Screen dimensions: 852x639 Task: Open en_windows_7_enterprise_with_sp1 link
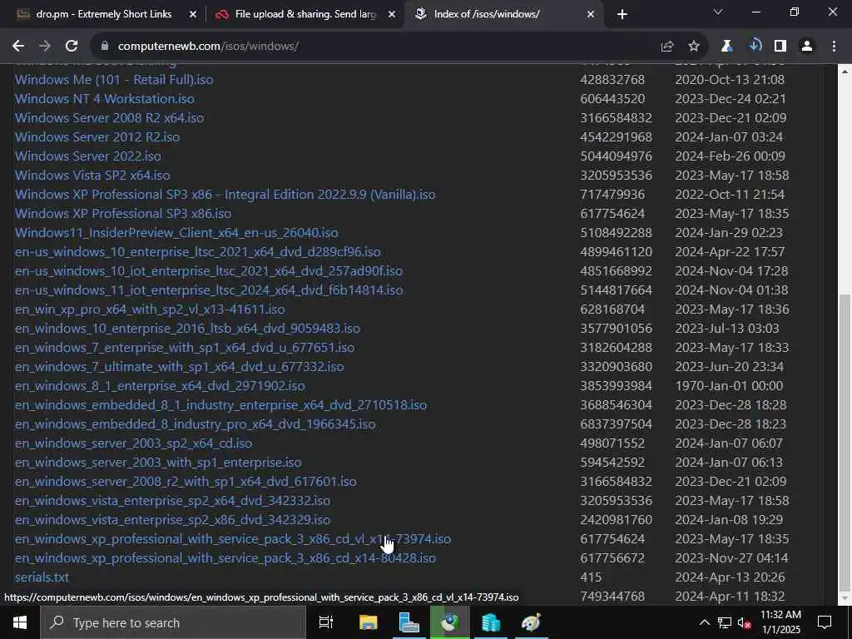[x=185, y=348]
